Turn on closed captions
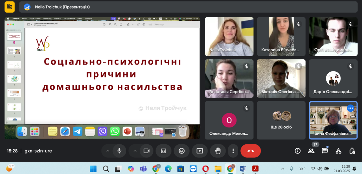The width and height of the screenshot is (362, 174). (163, 151)
